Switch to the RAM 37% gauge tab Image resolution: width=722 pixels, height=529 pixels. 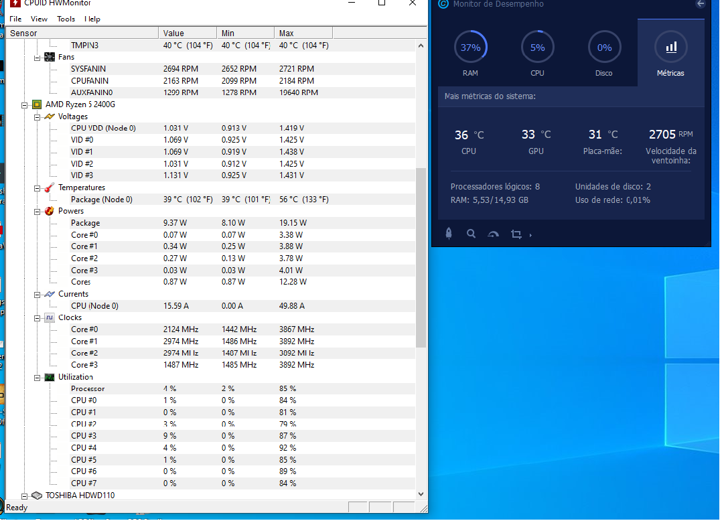coord(470,54)
